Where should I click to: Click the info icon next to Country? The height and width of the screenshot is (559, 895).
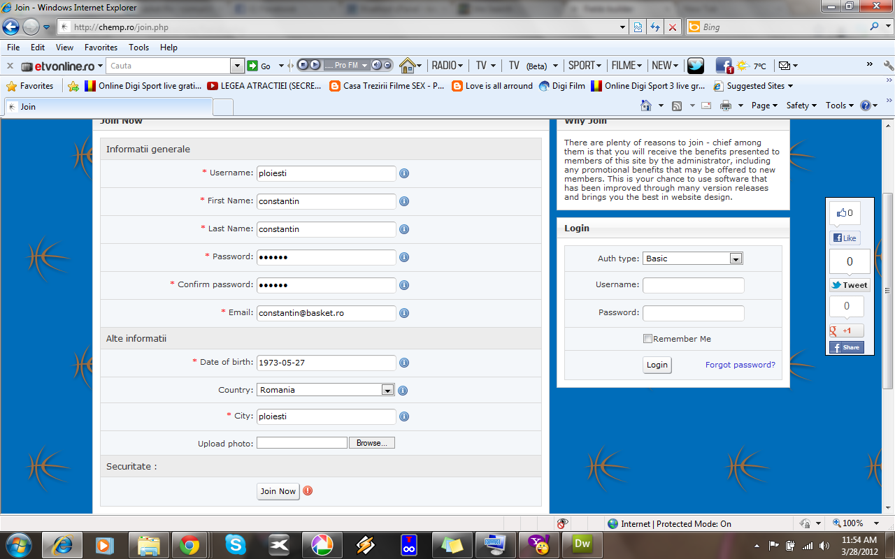point(403,391)
